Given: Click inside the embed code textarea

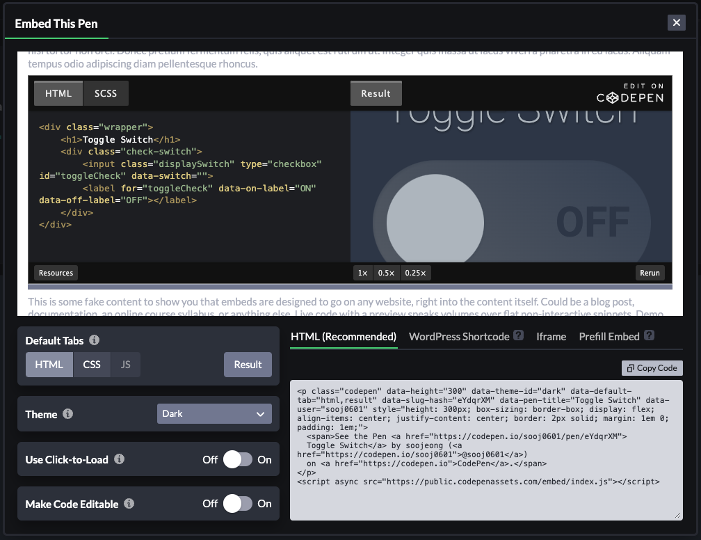Looking at the screenshot, I should (486, 450).
